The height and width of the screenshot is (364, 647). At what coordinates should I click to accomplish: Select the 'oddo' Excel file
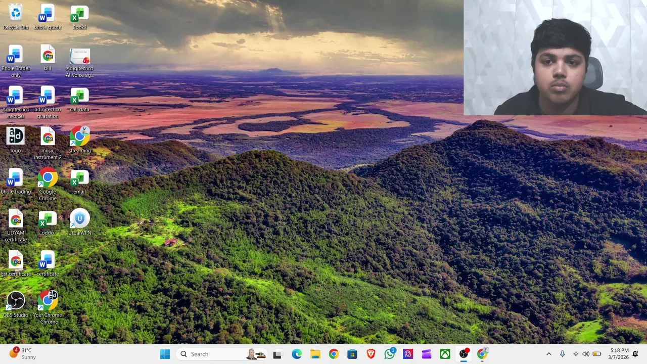(x=48, y=222)
